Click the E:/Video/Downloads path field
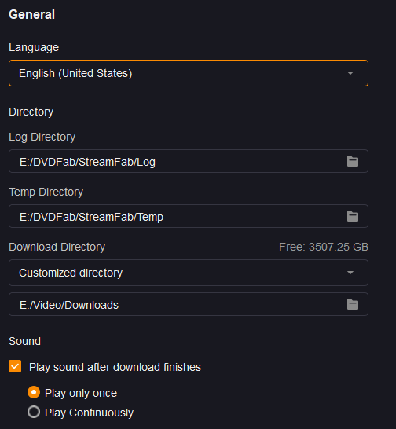The image size is (396, 429). point(189,304)
